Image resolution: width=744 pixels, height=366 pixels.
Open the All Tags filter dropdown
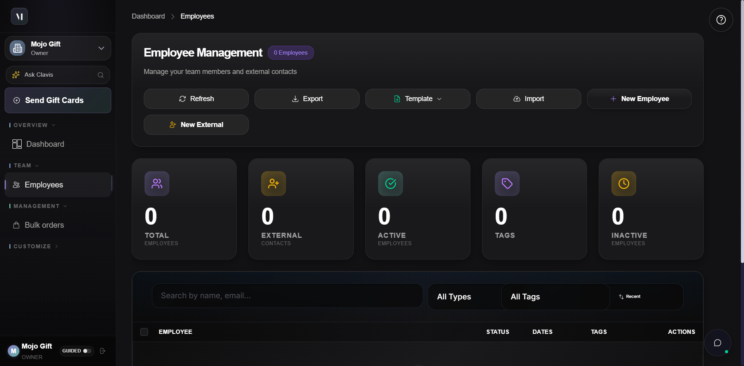click(555, 297)
